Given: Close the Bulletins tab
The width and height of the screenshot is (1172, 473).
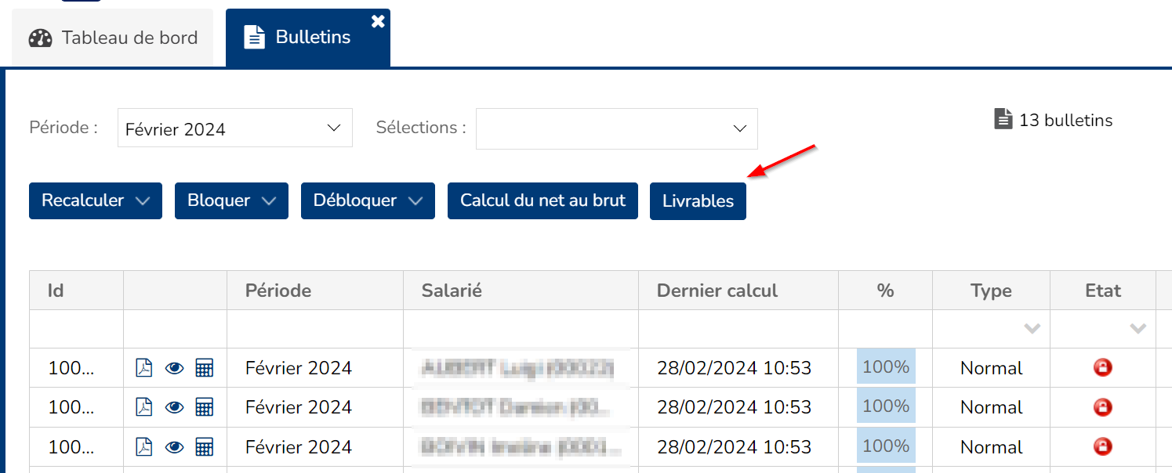Looking at the screenshot, I should [378, 22].
